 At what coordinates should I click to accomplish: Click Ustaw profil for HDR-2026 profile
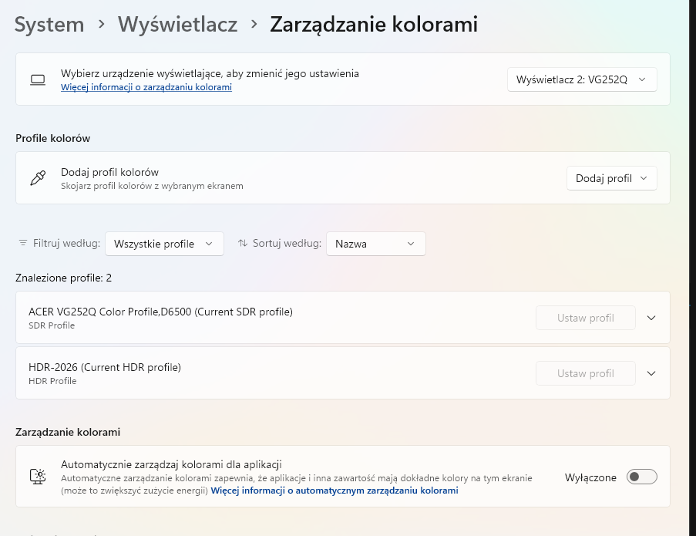(586, 373)
